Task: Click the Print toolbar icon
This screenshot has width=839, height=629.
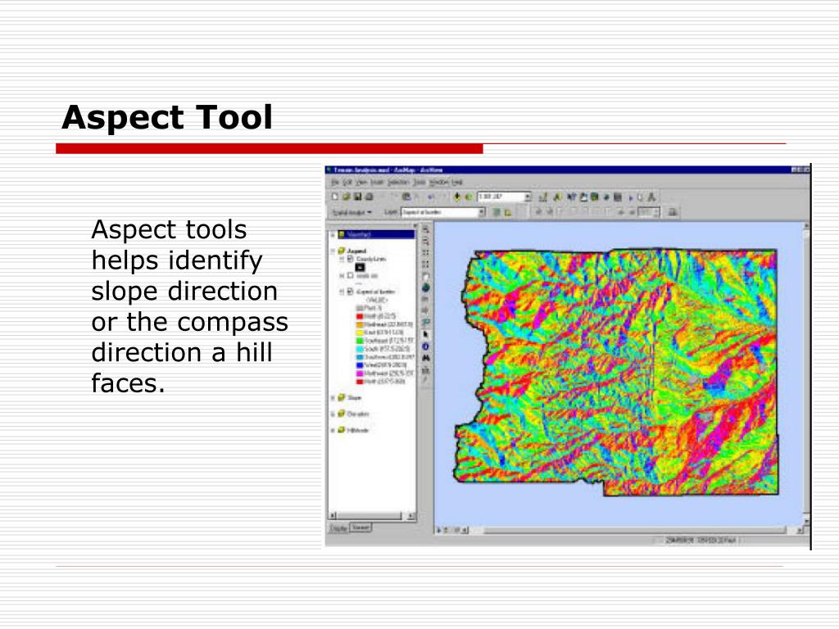Action: pyautogui.click(x=369, y=197)
